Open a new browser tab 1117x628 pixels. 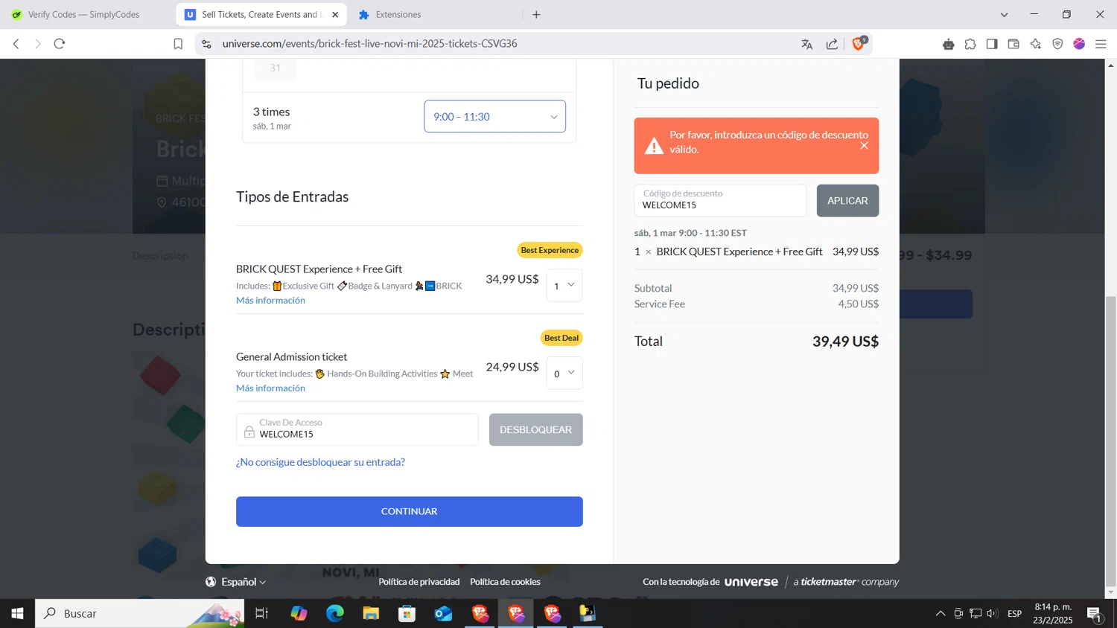pos(536,14)
